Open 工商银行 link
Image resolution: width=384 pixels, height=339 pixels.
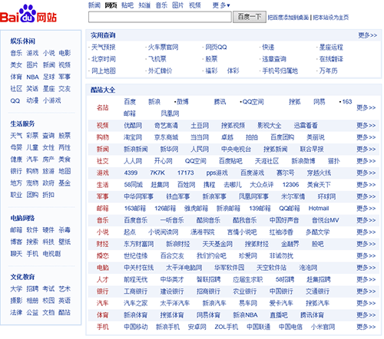[x=136, y=291]
